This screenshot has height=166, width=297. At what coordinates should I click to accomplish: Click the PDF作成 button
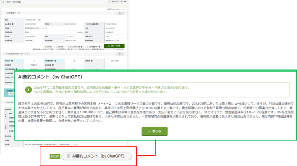48,46
